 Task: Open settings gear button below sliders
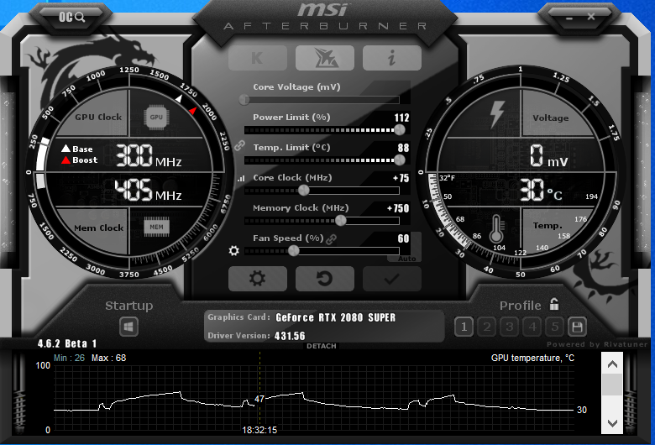[258, 279]
